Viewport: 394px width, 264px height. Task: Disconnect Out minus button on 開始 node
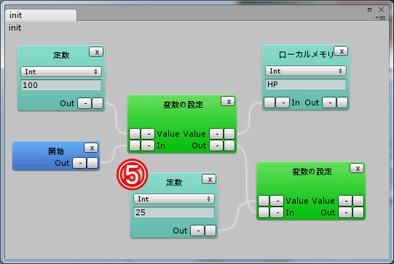tap(79, 163)
